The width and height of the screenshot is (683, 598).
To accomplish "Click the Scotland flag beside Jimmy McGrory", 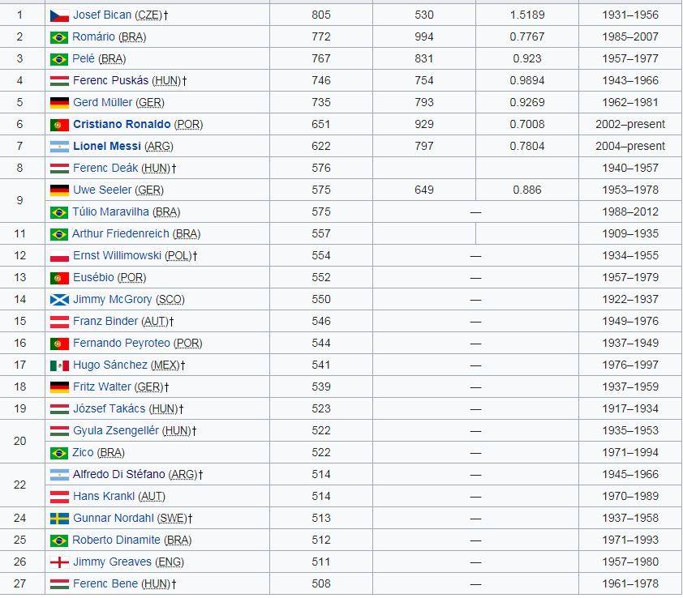I will (59, 300).
